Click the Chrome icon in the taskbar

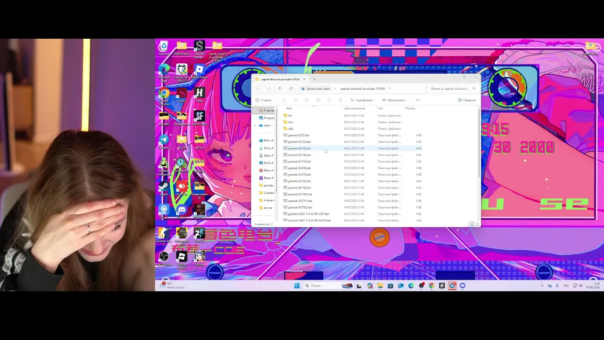coord(431,286)
